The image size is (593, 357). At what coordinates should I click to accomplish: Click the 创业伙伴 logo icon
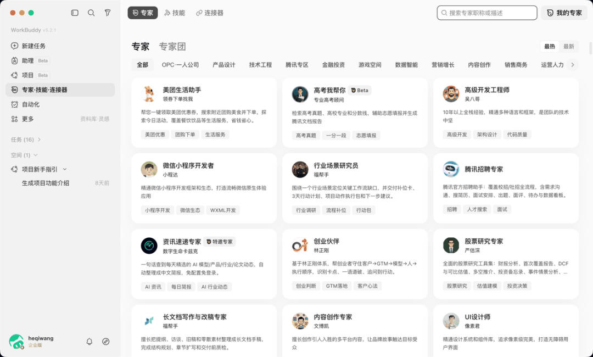(x=300, y=245)
